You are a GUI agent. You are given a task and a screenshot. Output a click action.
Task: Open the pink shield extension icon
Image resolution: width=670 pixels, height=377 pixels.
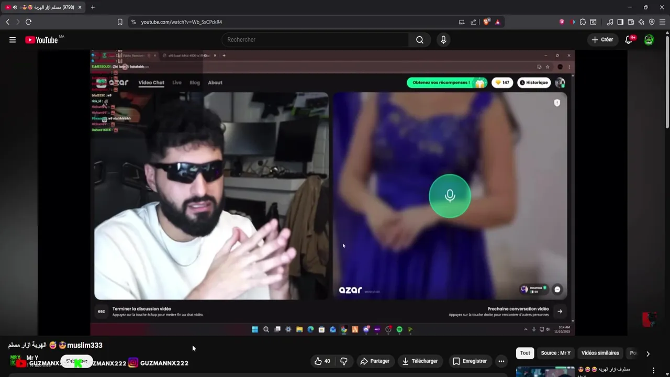562,22
